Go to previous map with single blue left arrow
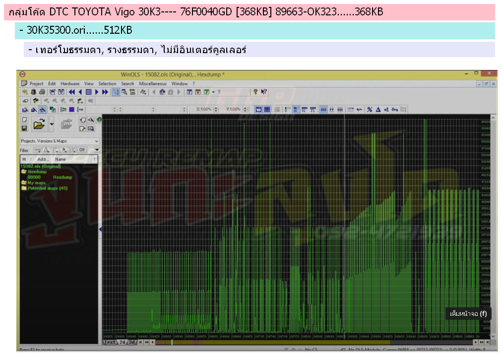Viewport: 502px width, 357px height. pyautogui.click(x=80, y=92)
